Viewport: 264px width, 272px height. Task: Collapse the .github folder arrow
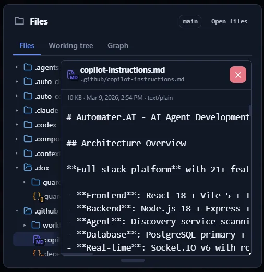[x=17, y=211]
